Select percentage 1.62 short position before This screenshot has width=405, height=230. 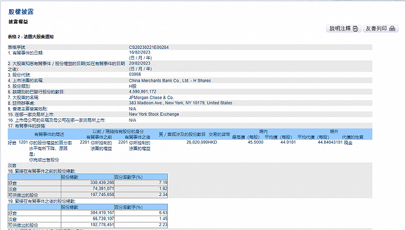point(163,188)
